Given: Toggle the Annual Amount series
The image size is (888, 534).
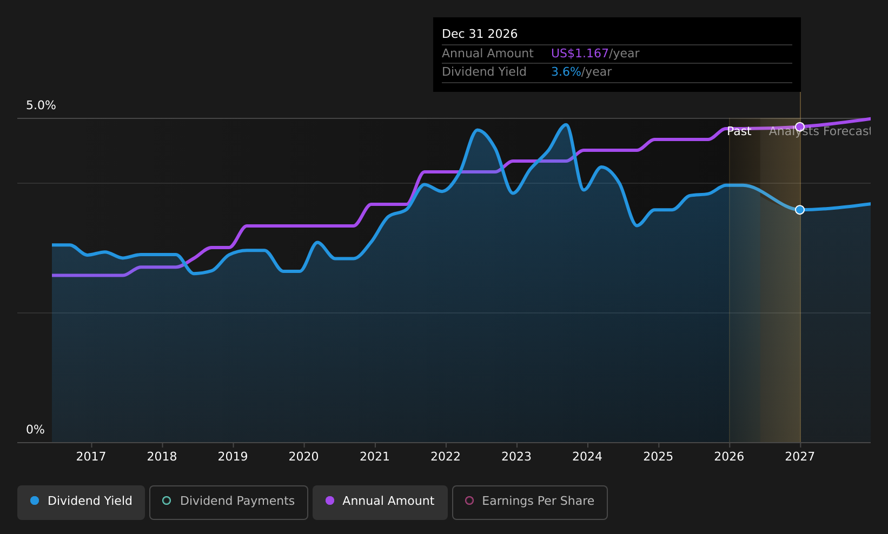Looking at the screenshot, I should click(x=380, y=503).
